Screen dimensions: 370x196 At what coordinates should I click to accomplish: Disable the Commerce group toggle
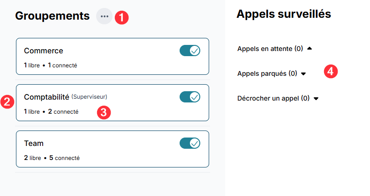[x=190, y=51]
